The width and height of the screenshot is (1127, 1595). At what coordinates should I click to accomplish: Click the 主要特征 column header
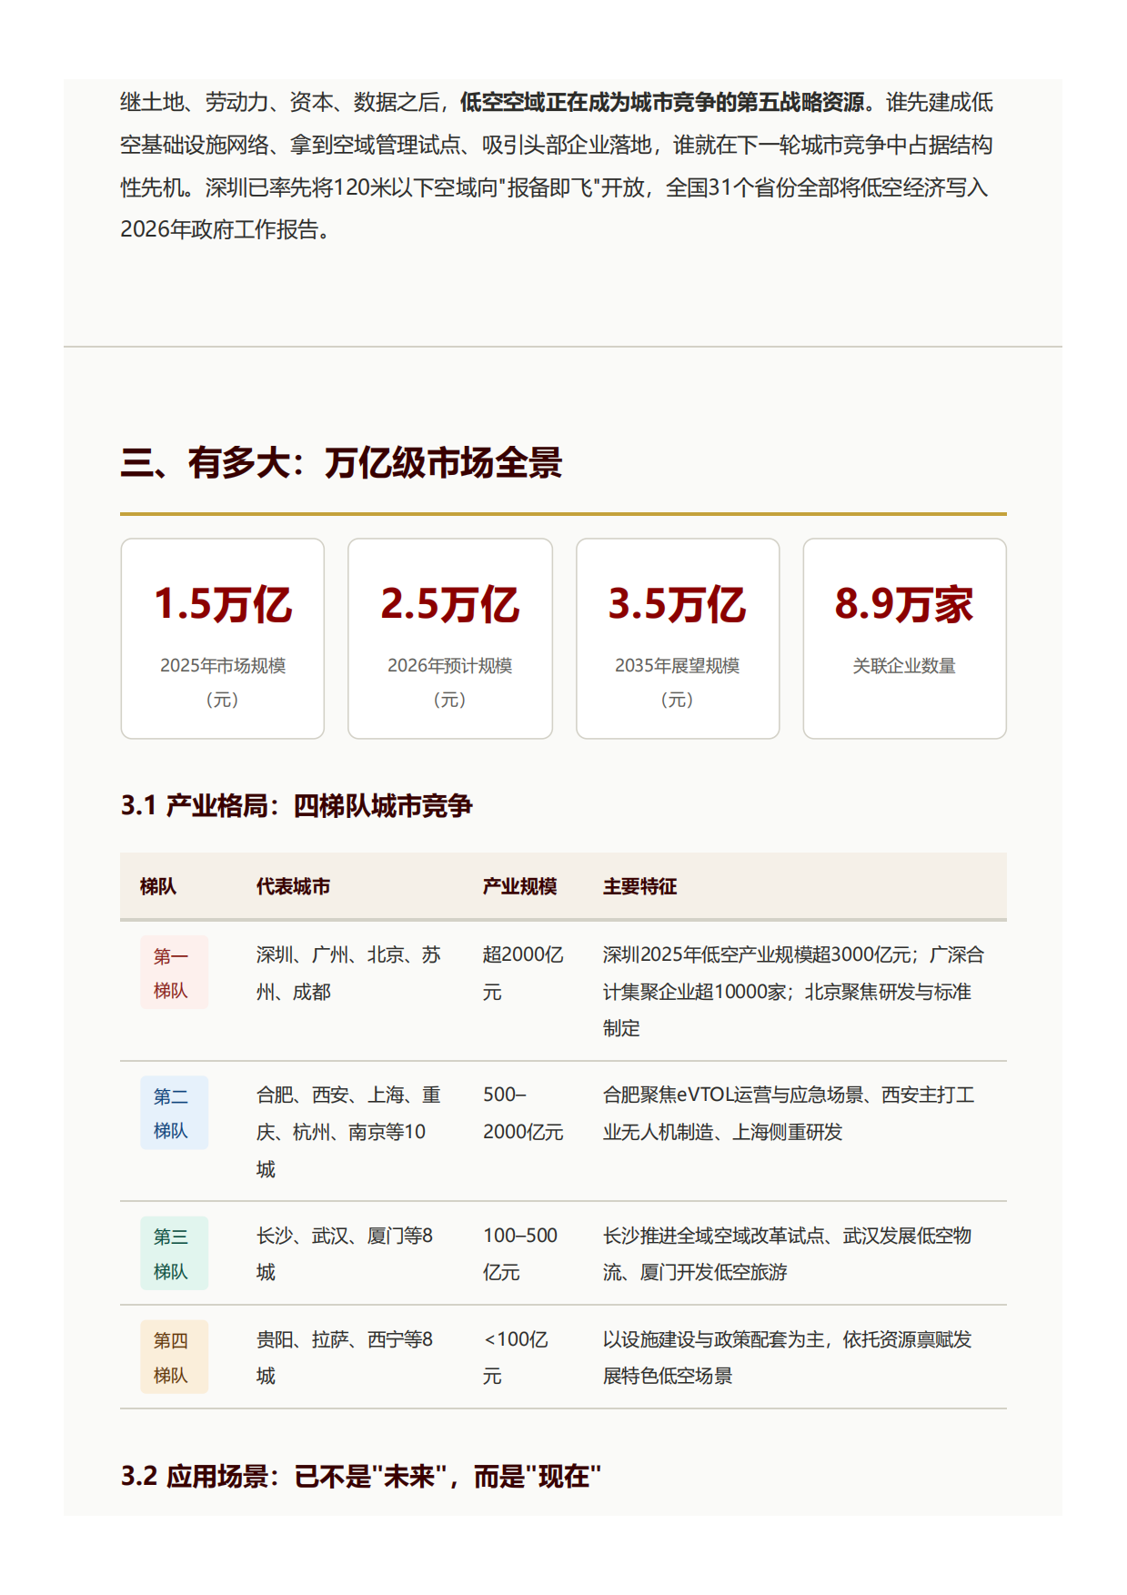click(639, 886)
